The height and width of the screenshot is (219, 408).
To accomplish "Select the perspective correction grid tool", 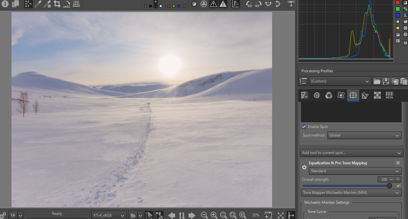I will pos(76,4).
